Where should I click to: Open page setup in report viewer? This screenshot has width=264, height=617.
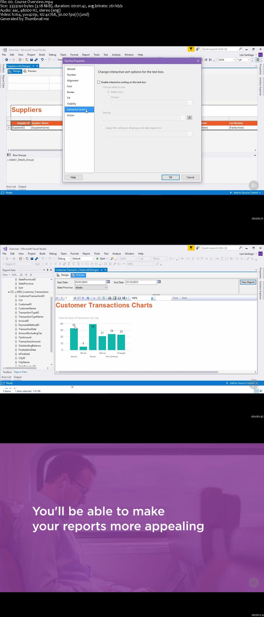[x=119, y=298]
